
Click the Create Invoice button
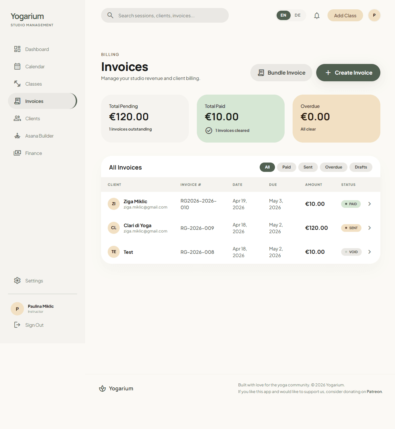point(348,73)
